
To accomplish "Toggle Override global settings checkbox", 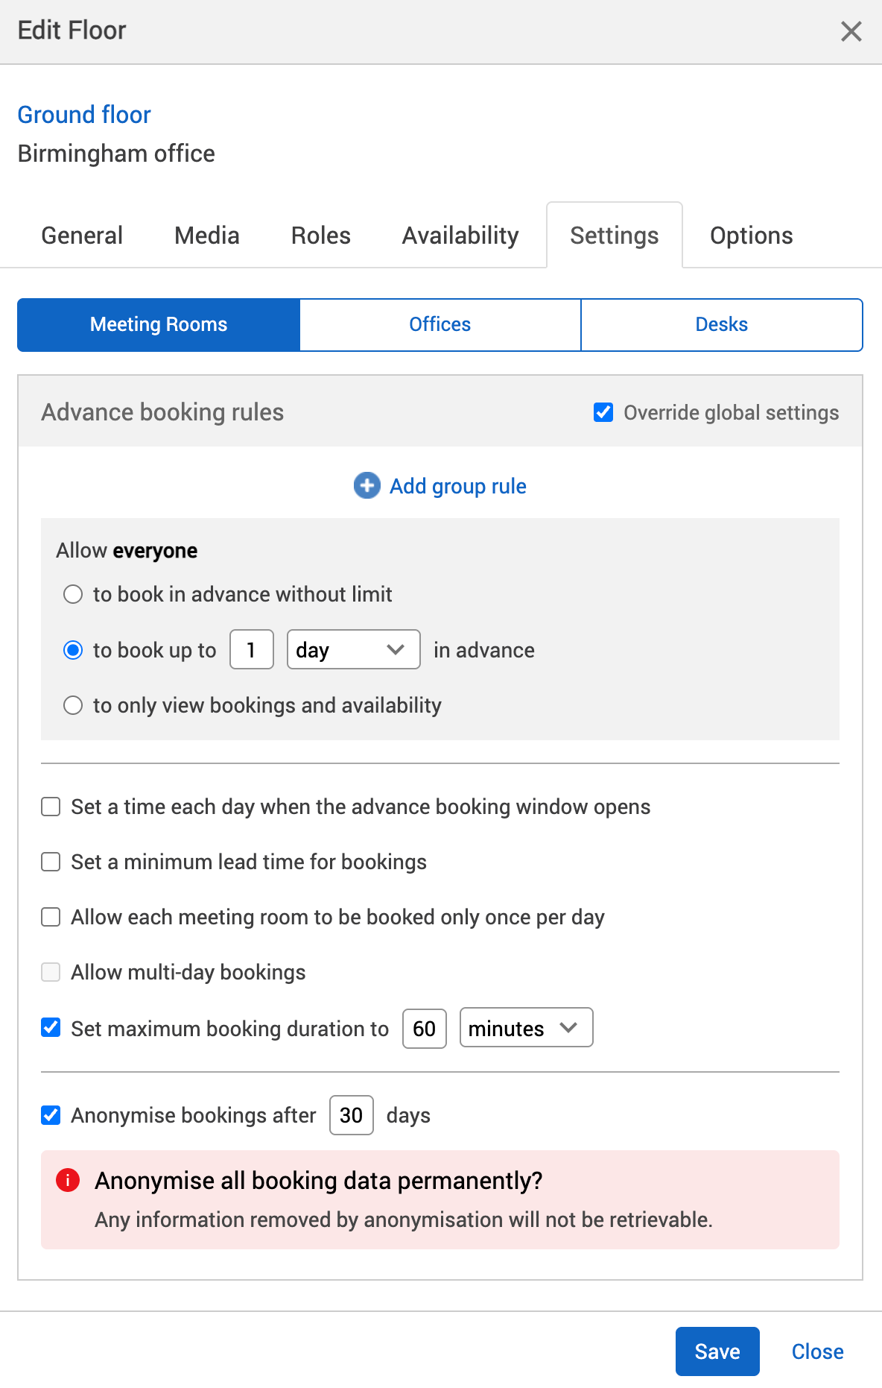I will [x=603, y=412].
